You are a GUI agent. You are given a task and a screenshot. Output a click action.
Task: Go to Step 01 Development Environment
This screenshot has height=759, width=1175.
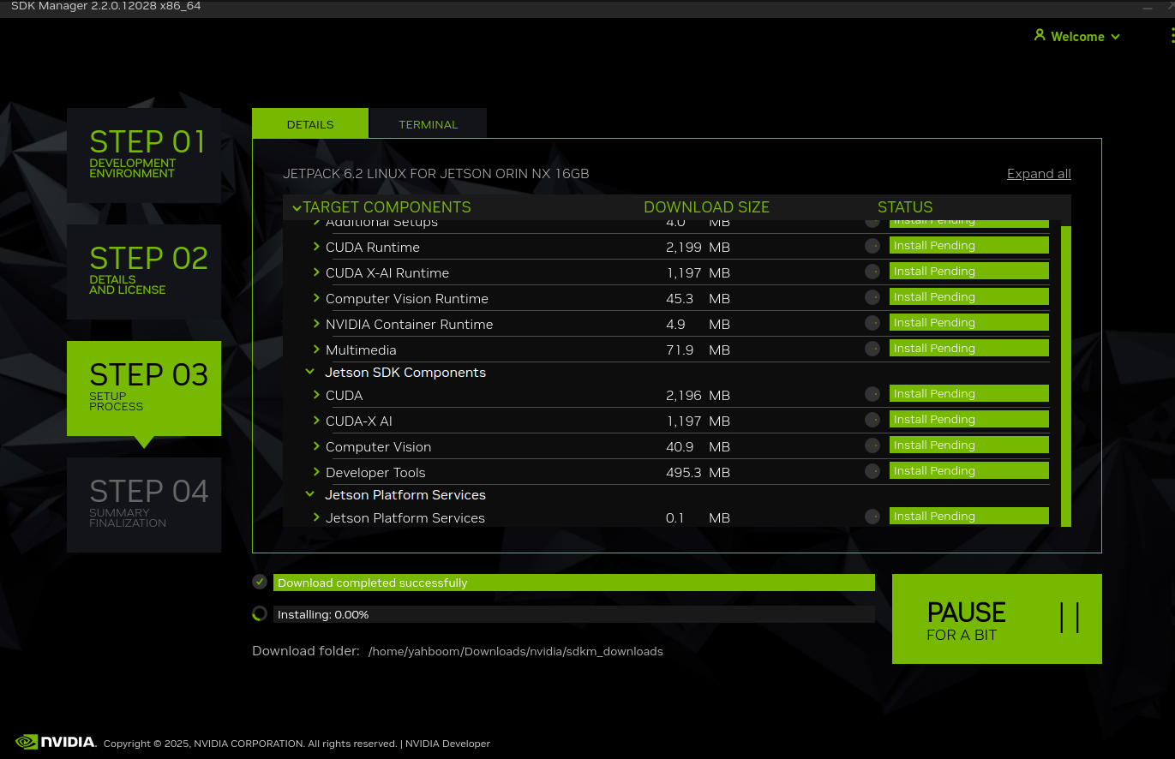click(144, 155)
